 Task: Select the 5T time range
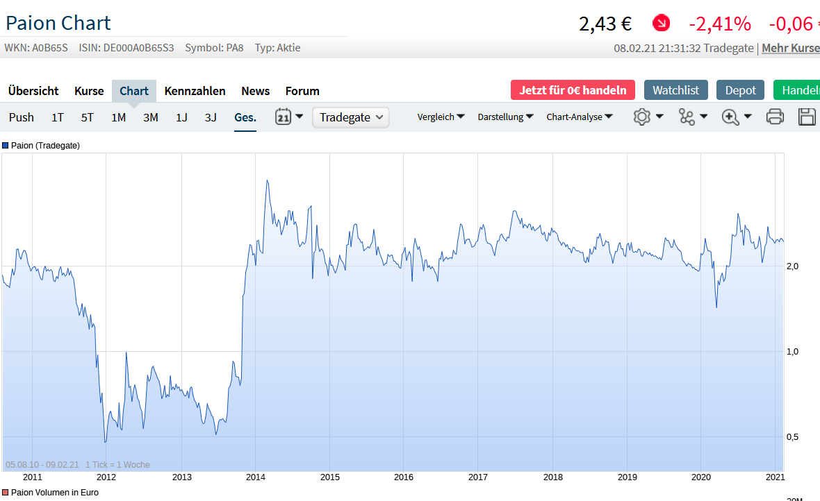(88, 117)
